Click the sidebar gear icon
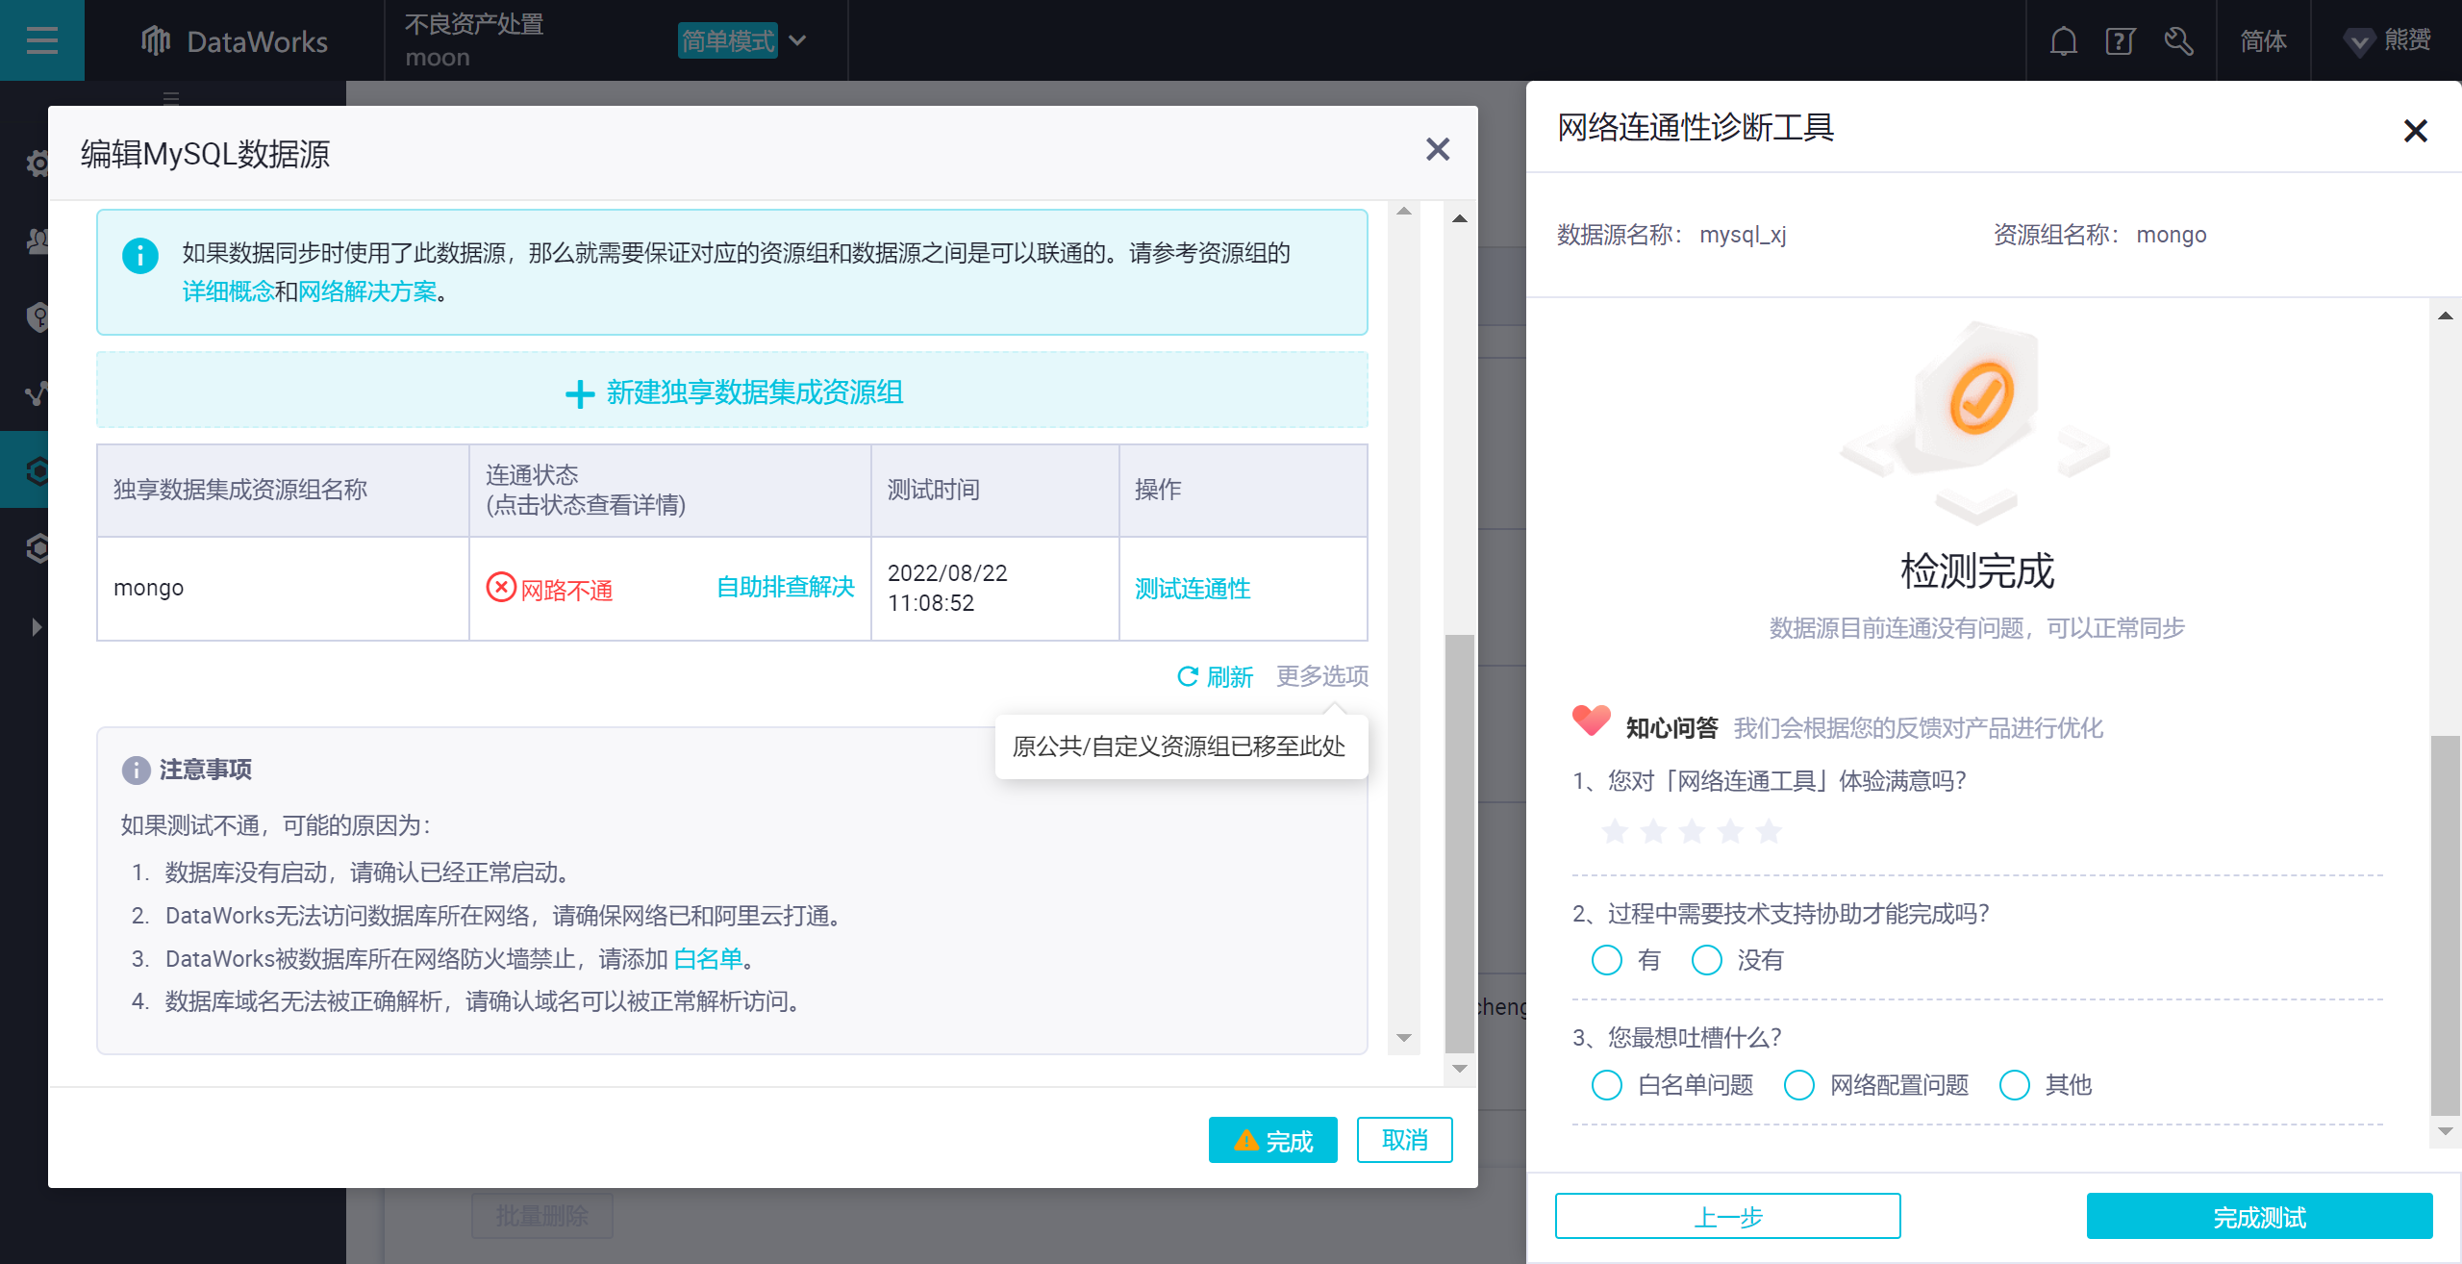2462x1264 pixels. (x=37, y=164)
